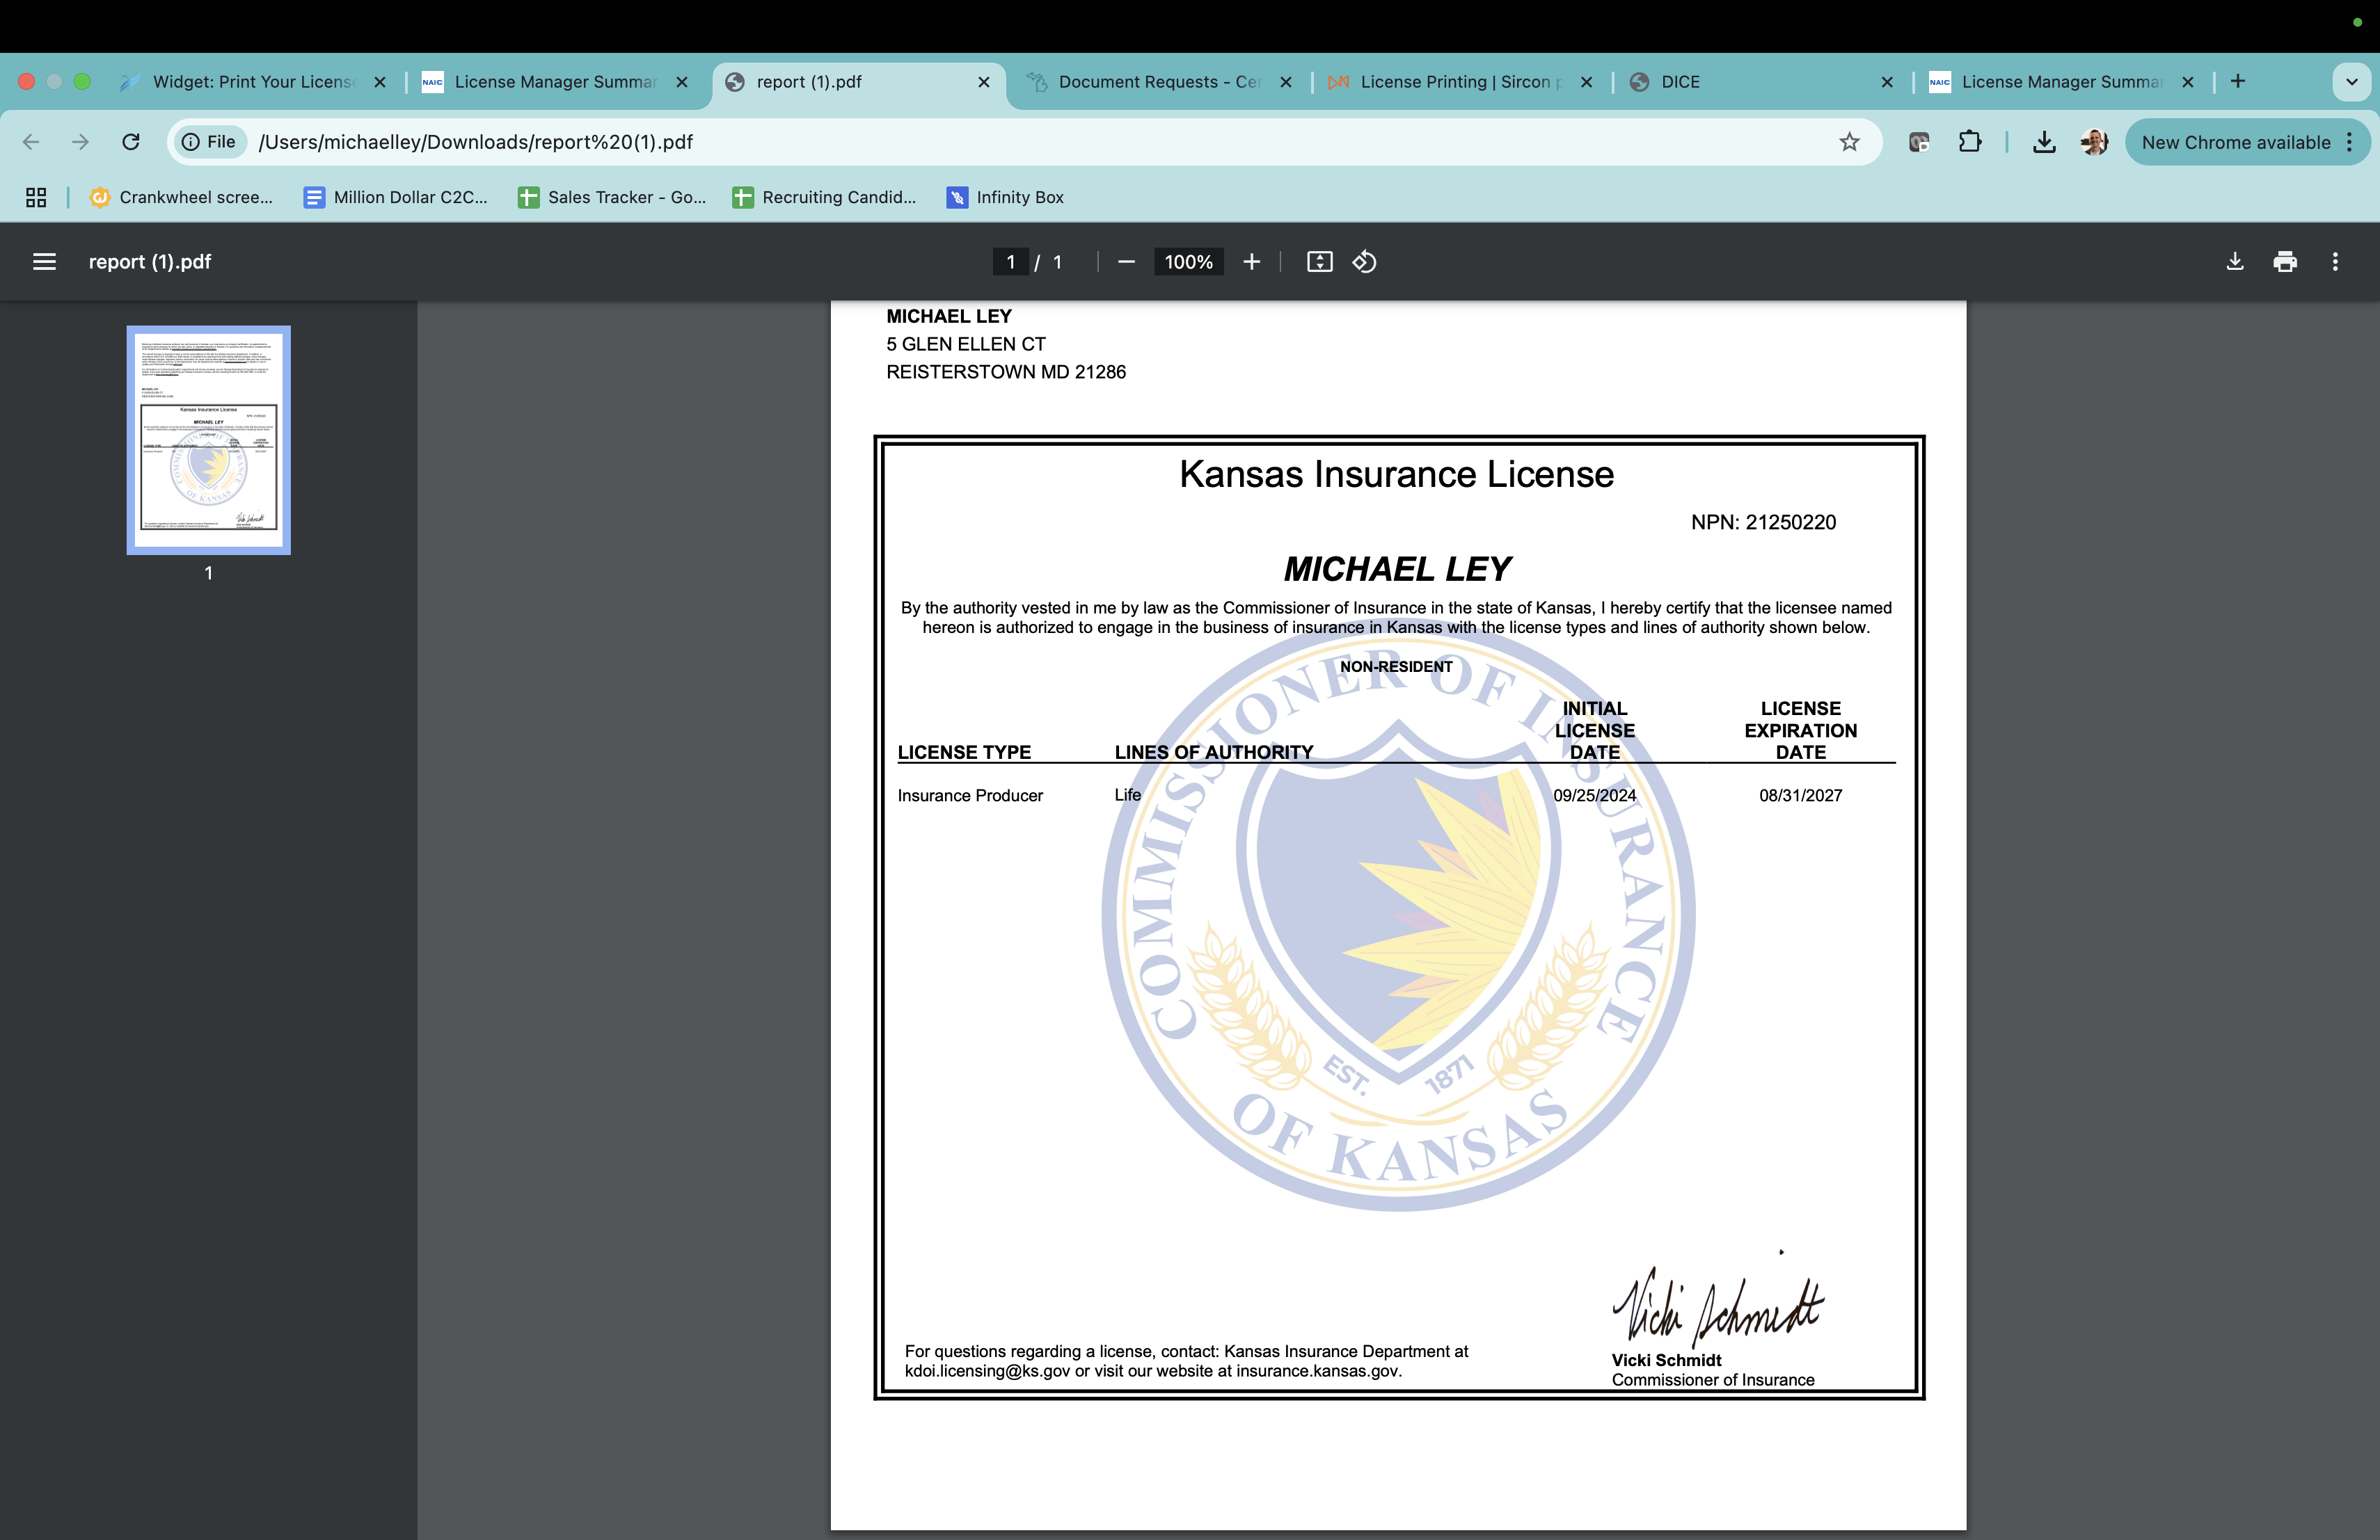2380x1540 pixels.
Task: Open the Chrome extensions puzzle icon
Action: (1969, 142)
